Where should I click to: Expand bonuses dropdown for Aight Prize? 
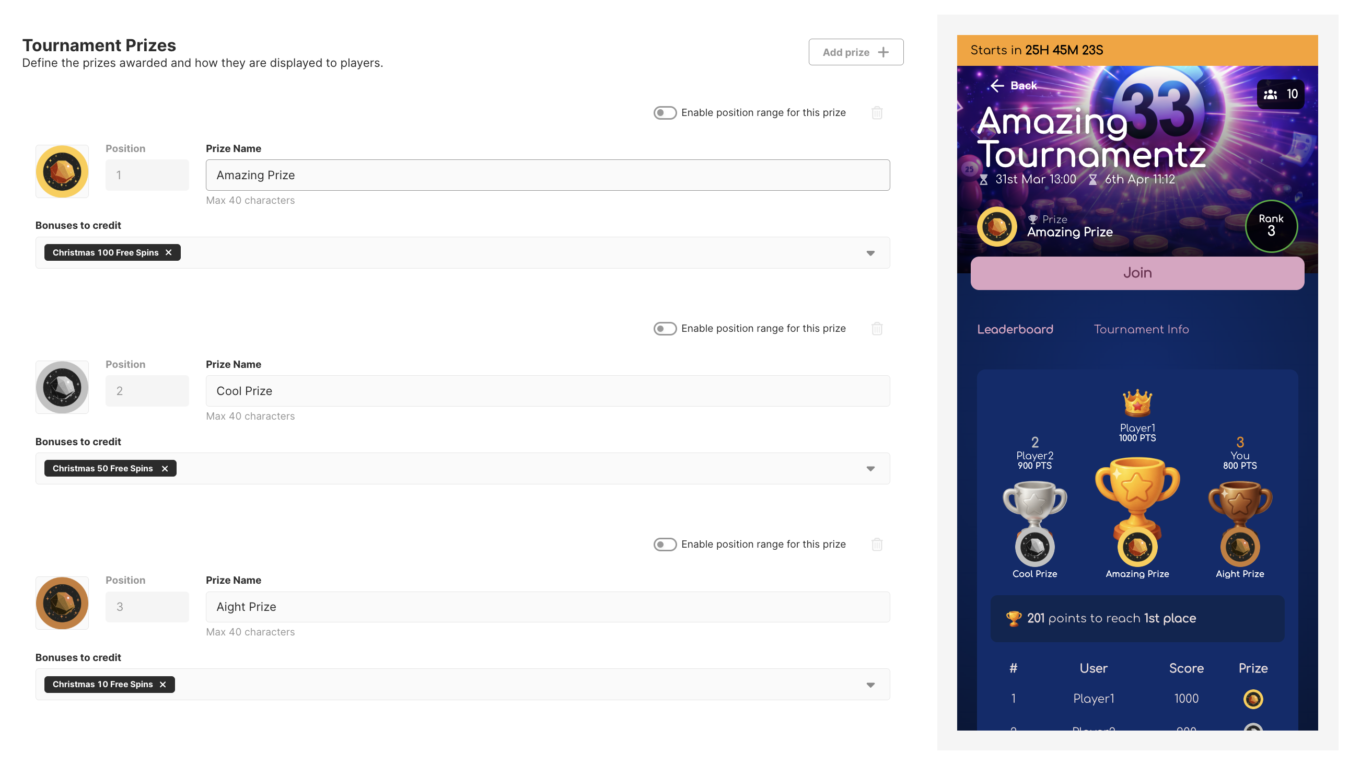[870, 685]
